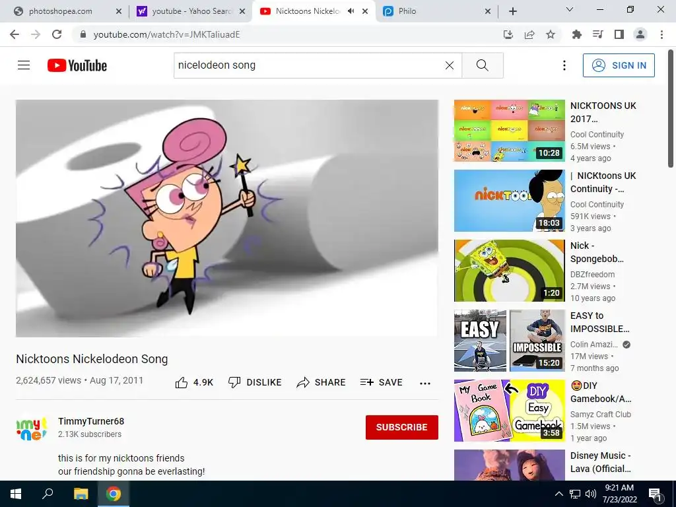The height and width of the screenshot is (507, 676).
Task: Open the DBZfreedom channel name
Action: coord(592,274)
